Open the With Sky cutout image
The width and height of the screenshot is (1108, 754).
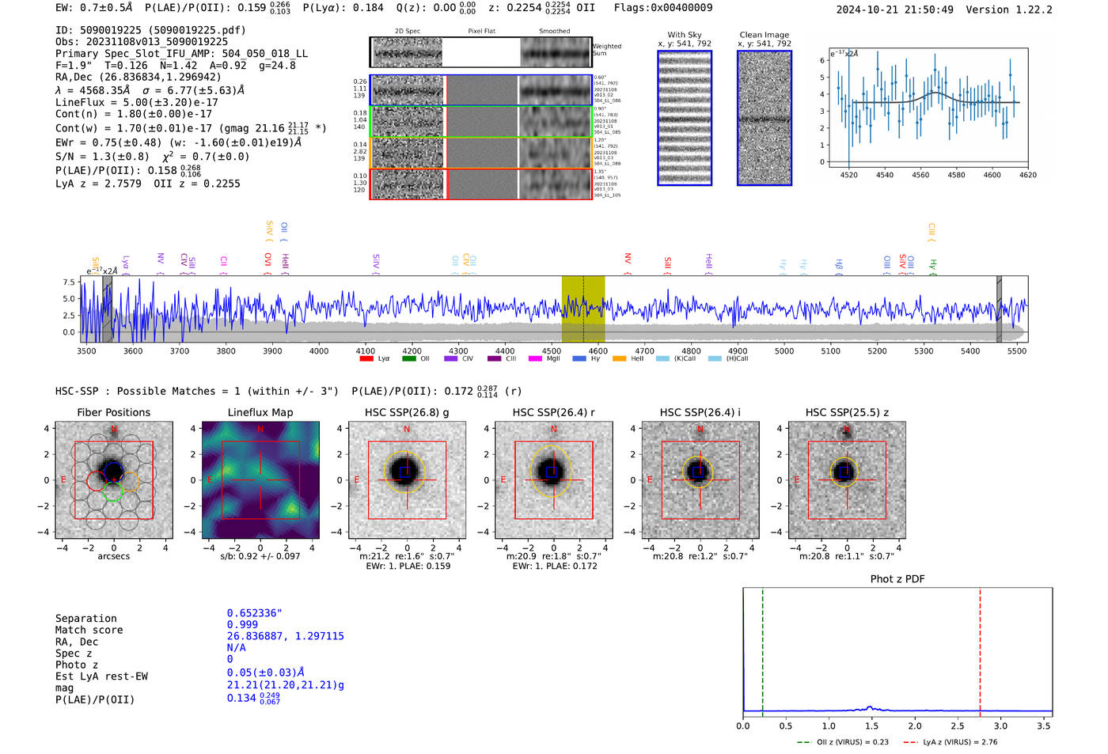pyautogui.click(x=685, y=118)
